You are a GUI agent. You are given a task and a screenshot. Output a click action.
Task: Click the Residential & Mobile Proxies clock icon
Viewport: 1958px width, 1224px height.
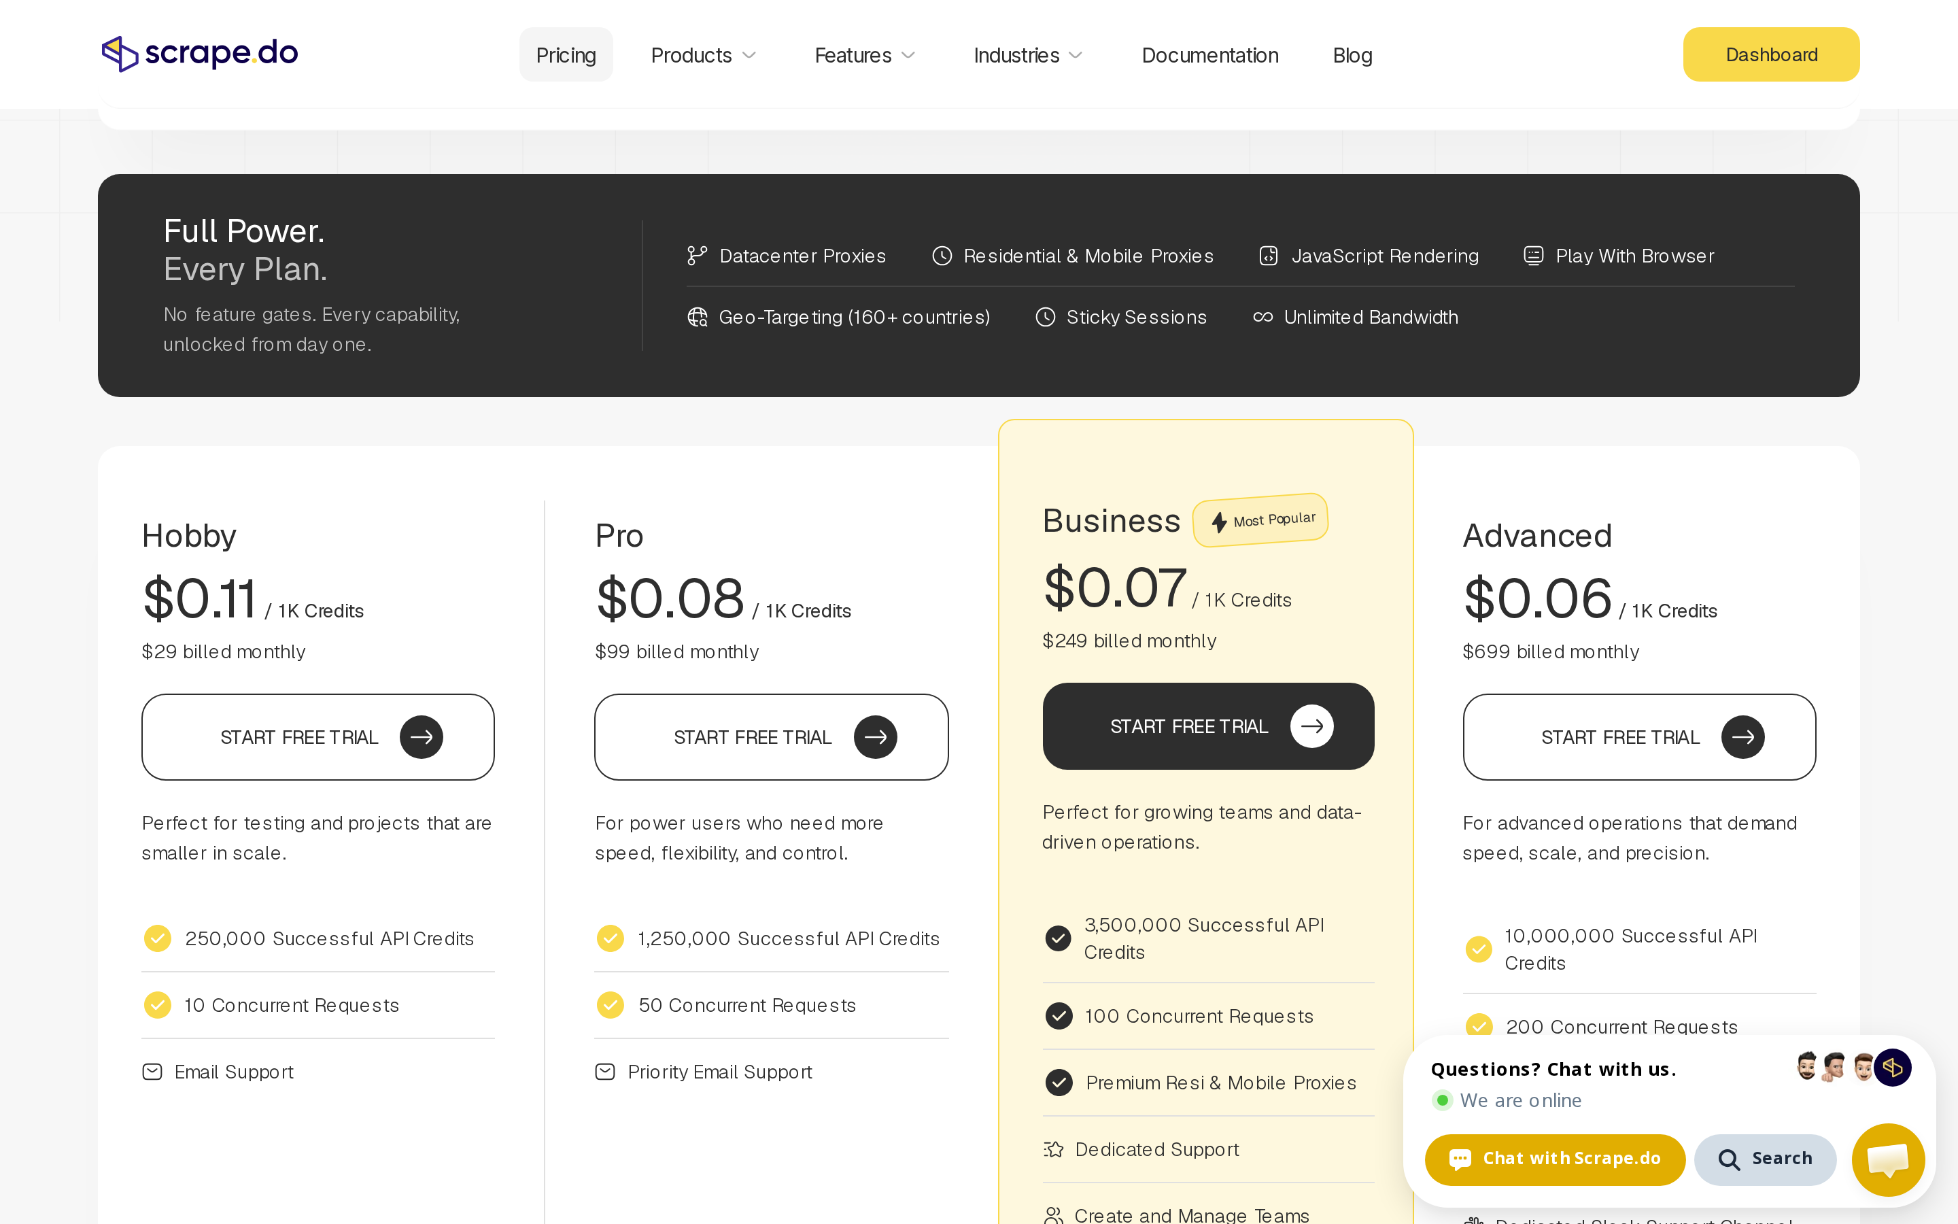tap(942, 256)
